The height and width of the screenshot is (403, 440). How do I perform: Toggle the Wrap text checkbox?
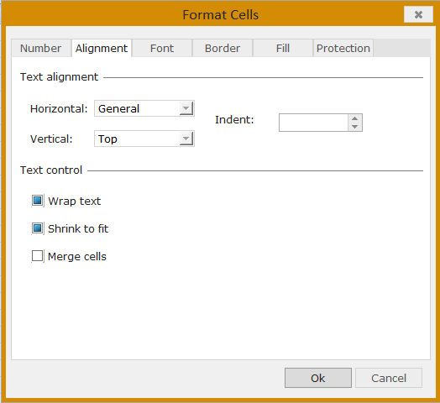click(37, 201)
